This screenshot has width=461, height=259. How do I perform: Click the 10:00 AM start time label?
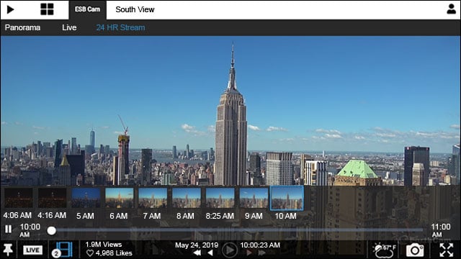coord(30,230)
